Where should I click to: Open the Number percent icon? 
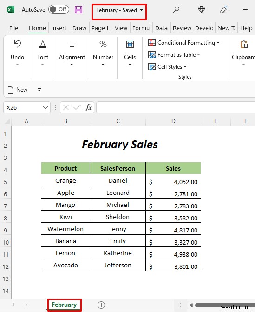pyautogui.click(x=103, y=44)
